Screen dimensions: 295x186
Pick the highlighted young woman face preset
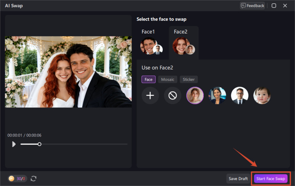(195, 96)
